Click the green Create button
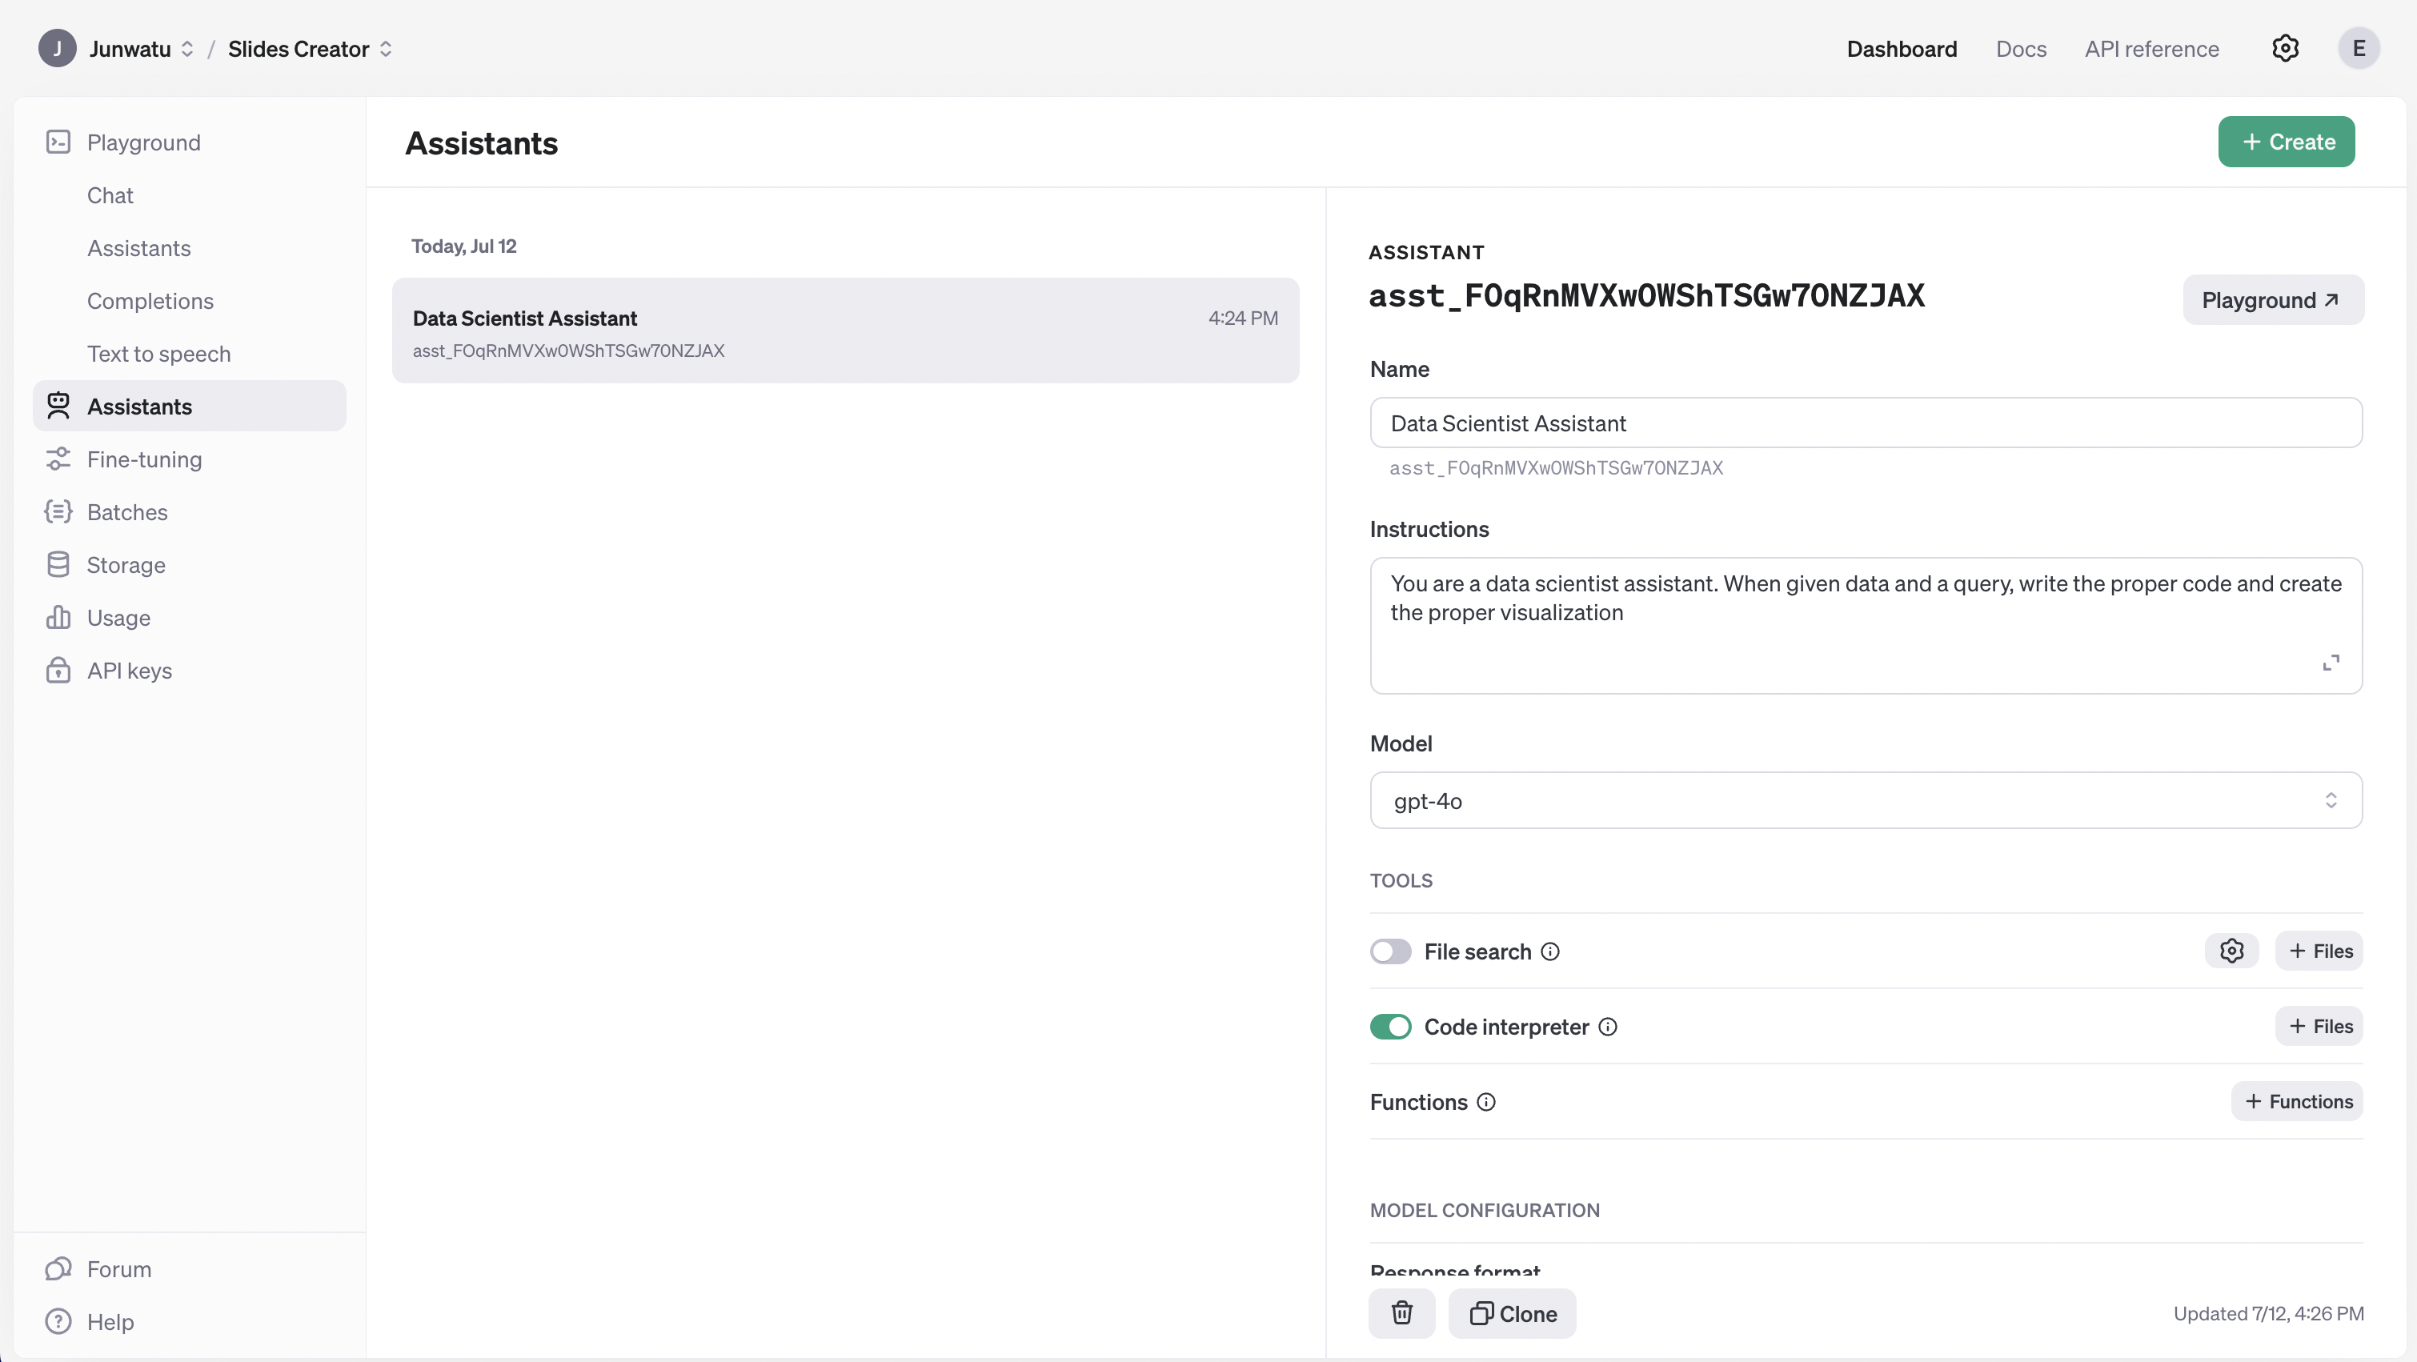 [2286, 142]
